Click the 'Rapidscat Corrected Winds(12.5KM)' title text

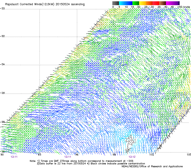30,4
